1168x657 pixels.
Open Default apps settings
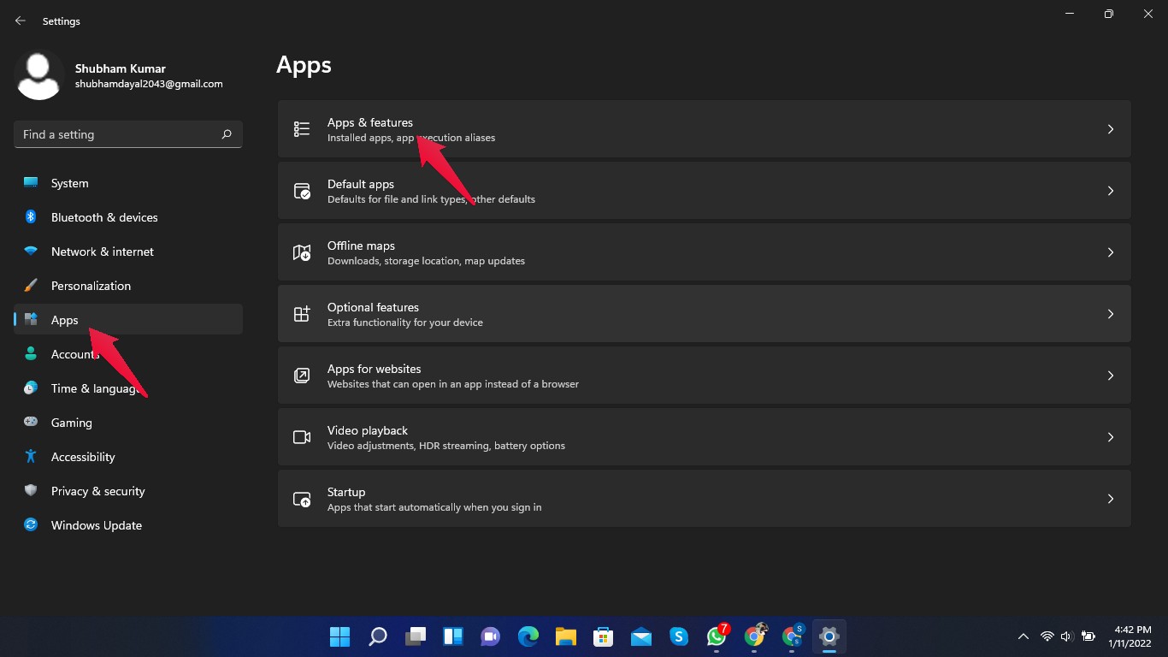pyautogui.click(x=703, y=190)
